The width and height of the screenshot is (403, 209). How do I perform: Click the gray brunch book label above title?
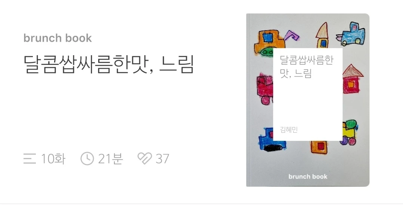click(58, 38)
